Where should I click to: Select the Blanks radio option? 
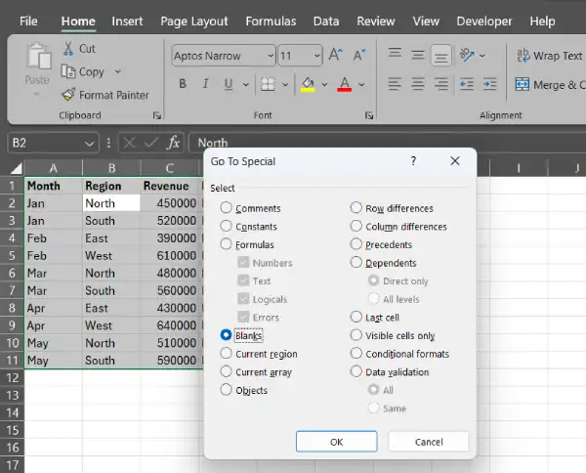[x=226, y=335]
